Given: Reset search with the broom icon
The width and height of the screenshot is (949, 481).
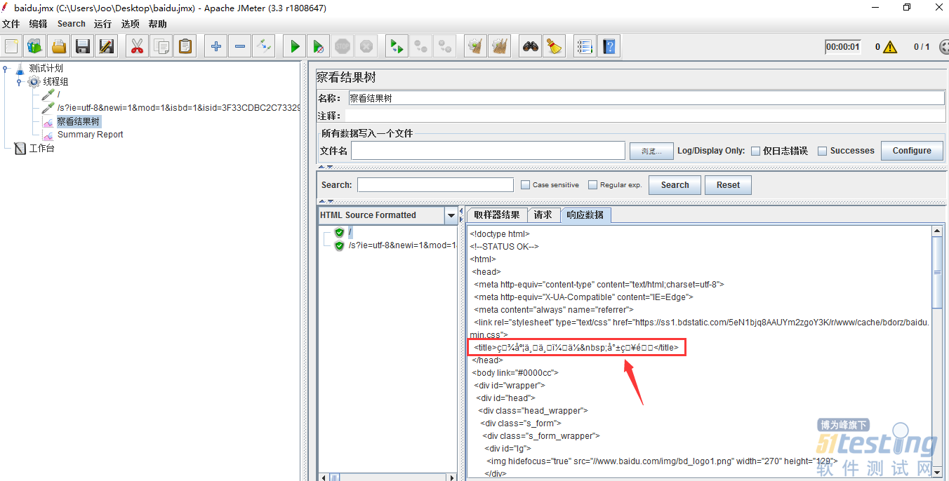Looking at the screenshot, I should (x=555, y=47).
